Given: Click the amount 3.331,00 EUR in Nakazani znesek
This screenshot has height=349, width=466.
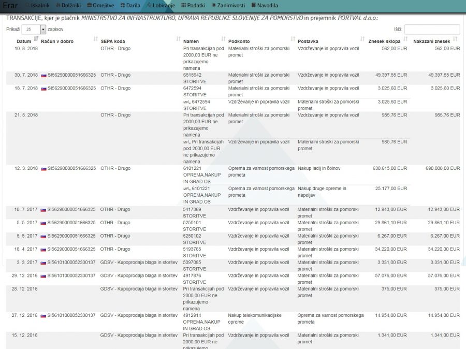Looking at the screenshot, I should pos(445,263).
